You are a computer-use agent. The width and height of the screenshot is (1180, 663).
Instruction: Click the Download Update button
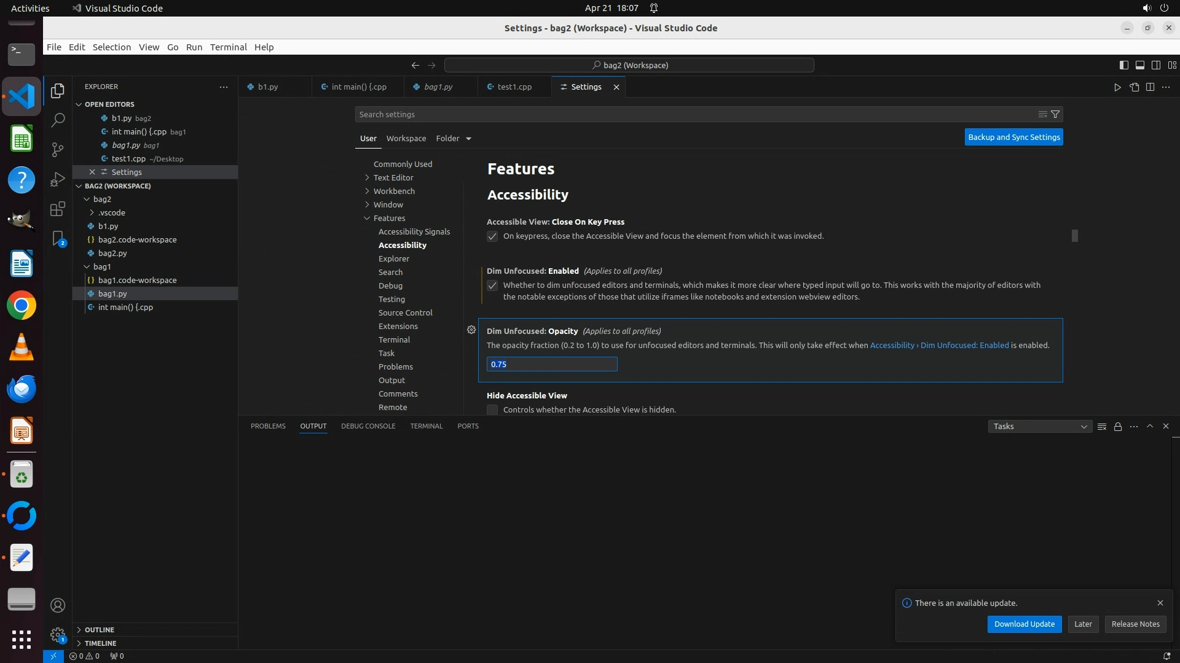[1024, 624]
